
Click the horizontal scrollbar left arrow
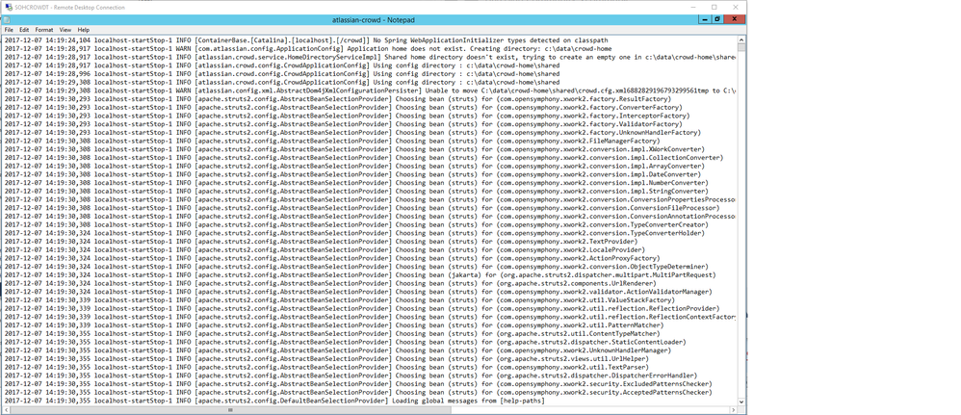point(6,409)
